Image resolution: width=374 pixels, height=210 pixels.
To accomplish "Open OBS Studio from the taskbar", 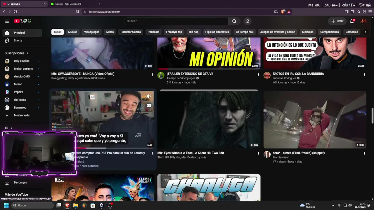I will (110, 205).
